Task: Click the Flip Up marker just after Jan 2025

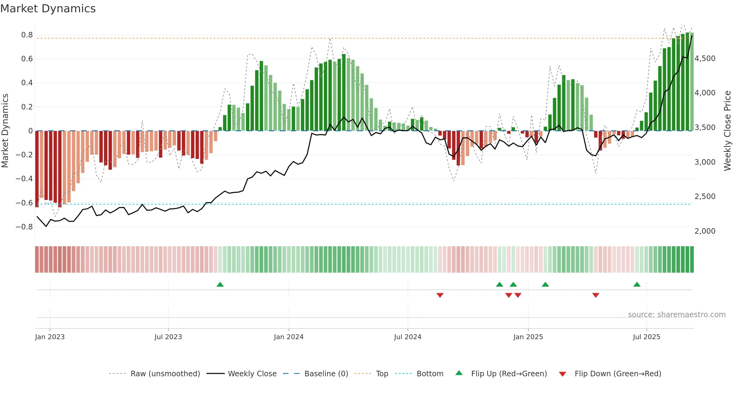Action: (x=545, y=284)
